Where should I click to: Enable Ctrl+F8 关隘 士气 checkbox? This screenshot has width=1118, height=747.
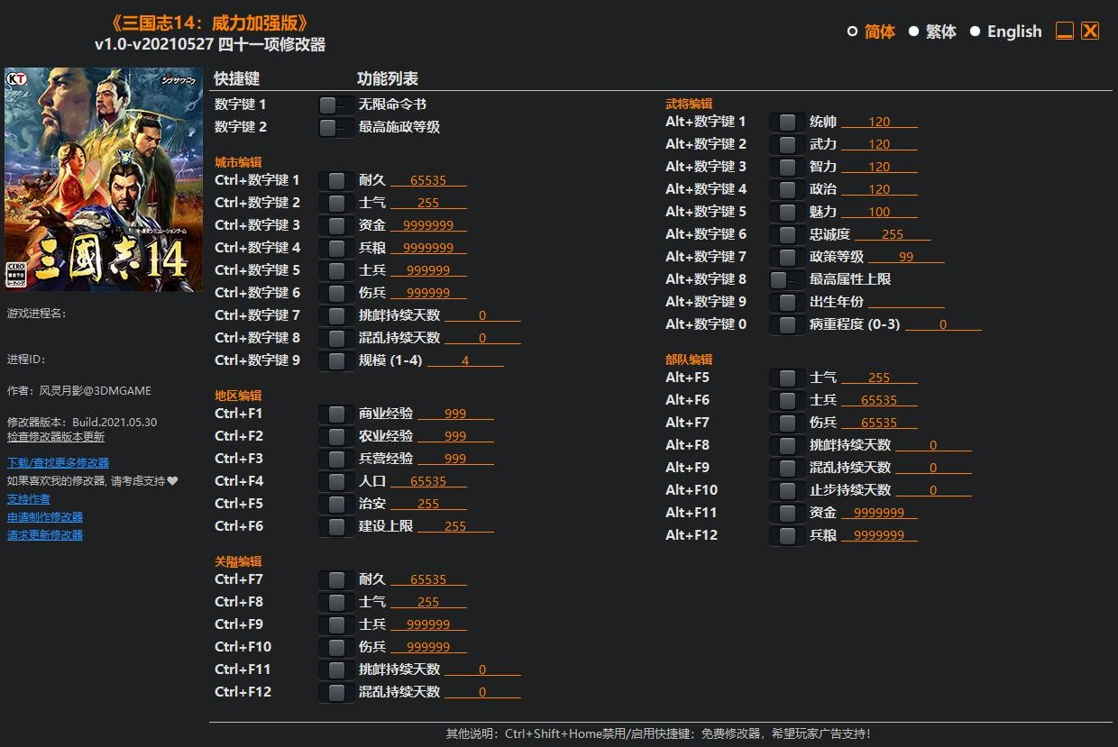tap(336, 602)
